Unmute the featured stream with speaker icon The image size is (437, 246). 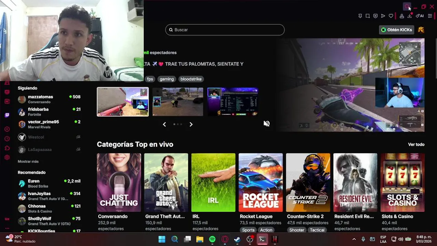coord(267,124)
